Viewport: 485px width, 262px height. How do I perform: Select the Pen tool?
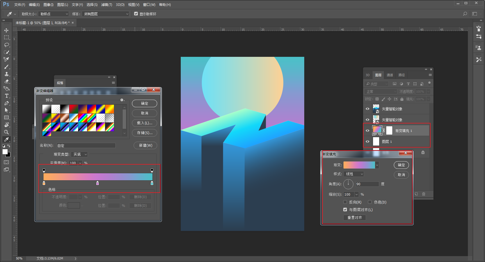coord(6,103)
